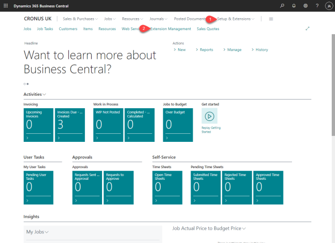Image resolution: width=335 pixels, height=243 pixels.
Task: Open the Invoices Due - Not Created tile
Action: [x=70, y=125]
